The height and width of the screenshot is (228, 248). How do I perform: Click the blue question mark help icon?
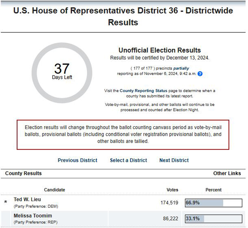(200, 74)
